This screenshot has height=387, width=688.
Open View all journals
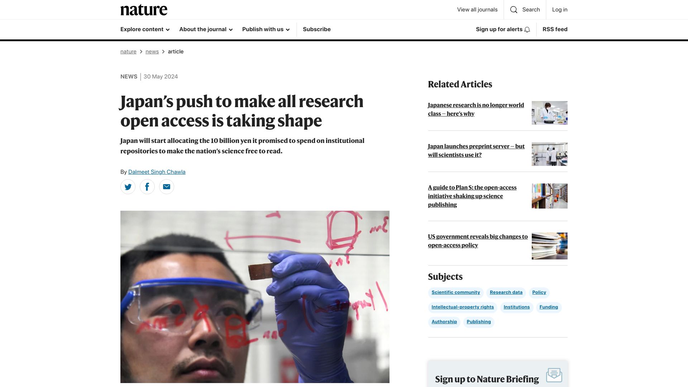[x=477, y=10]
